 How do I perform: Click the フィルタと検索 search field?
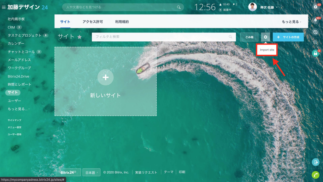[161, 37]
